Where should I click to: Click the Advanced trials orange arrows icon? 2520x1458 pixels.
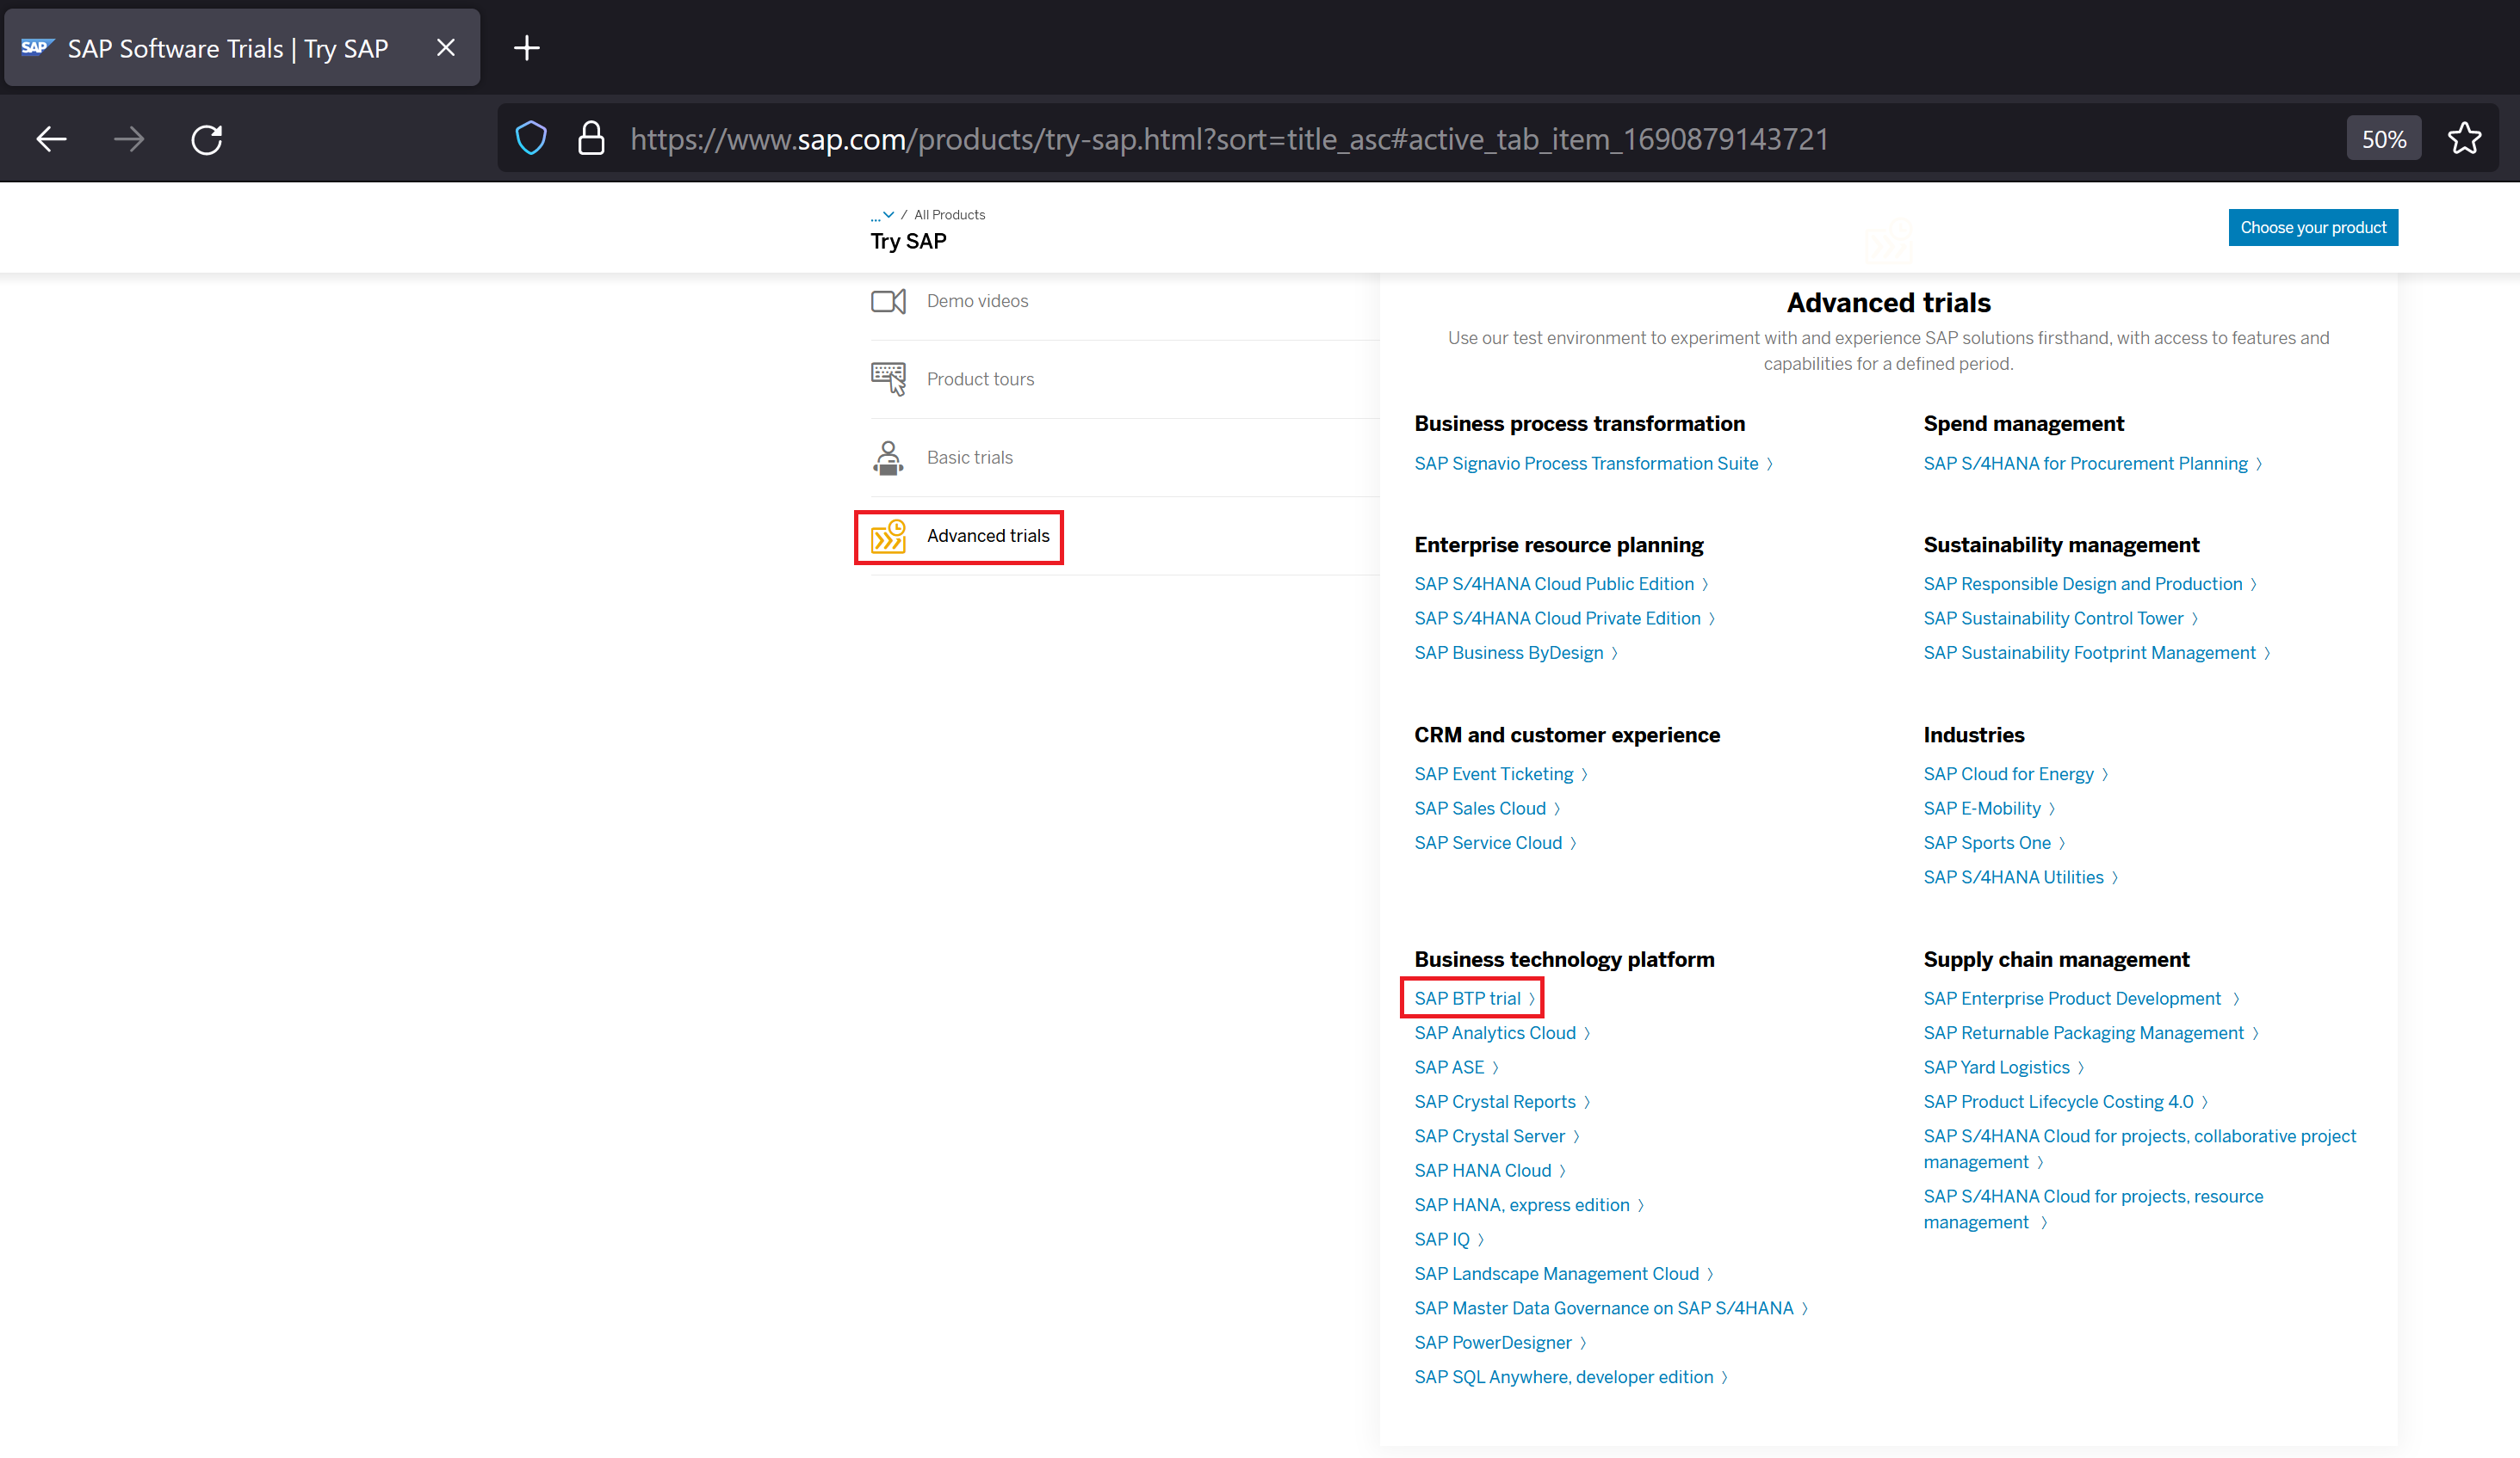[x=887, y=537]
